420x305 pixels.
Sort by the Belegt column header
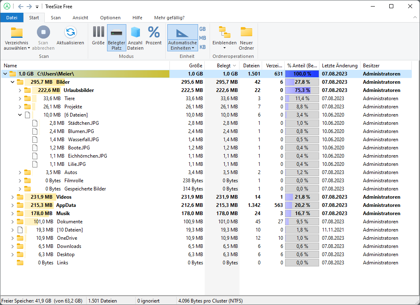[222, 66]
